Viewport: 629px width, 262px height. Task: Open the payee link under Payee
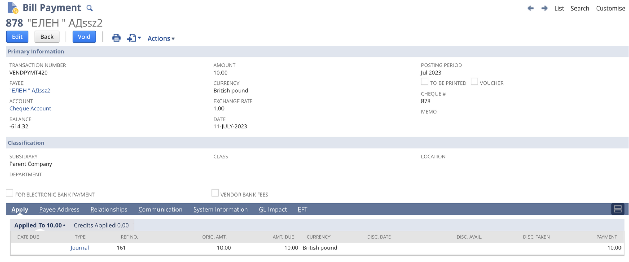click(30, 91)
